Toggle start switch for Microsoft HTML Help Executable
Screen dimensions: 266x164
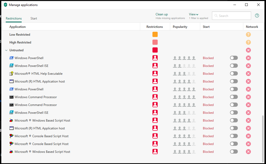(x=234, y=74)
